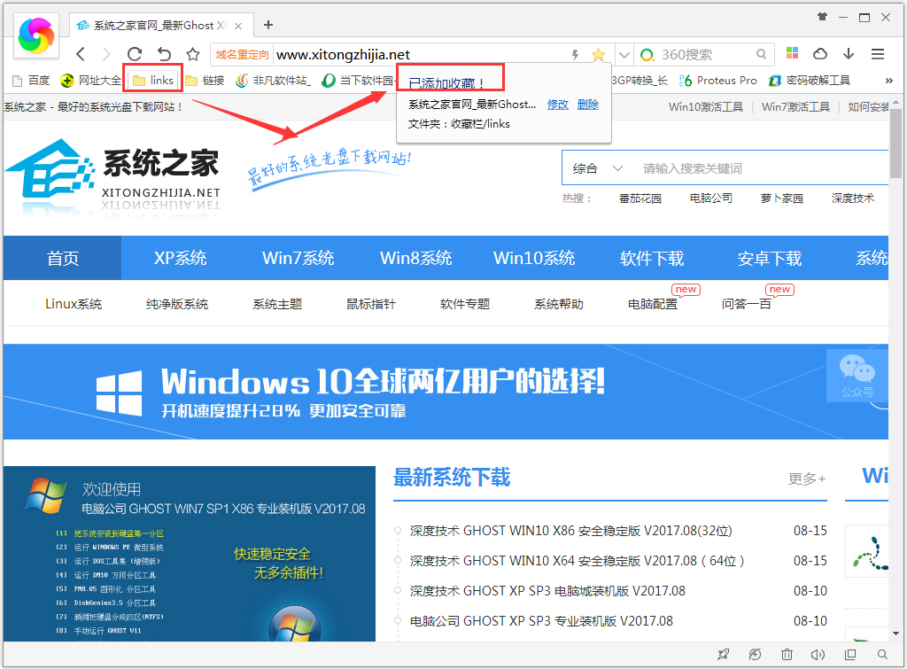The image size is (907, 669).
Task: Toggle the sound speaker icon in status bar
Action: click(x=818, y=655)
